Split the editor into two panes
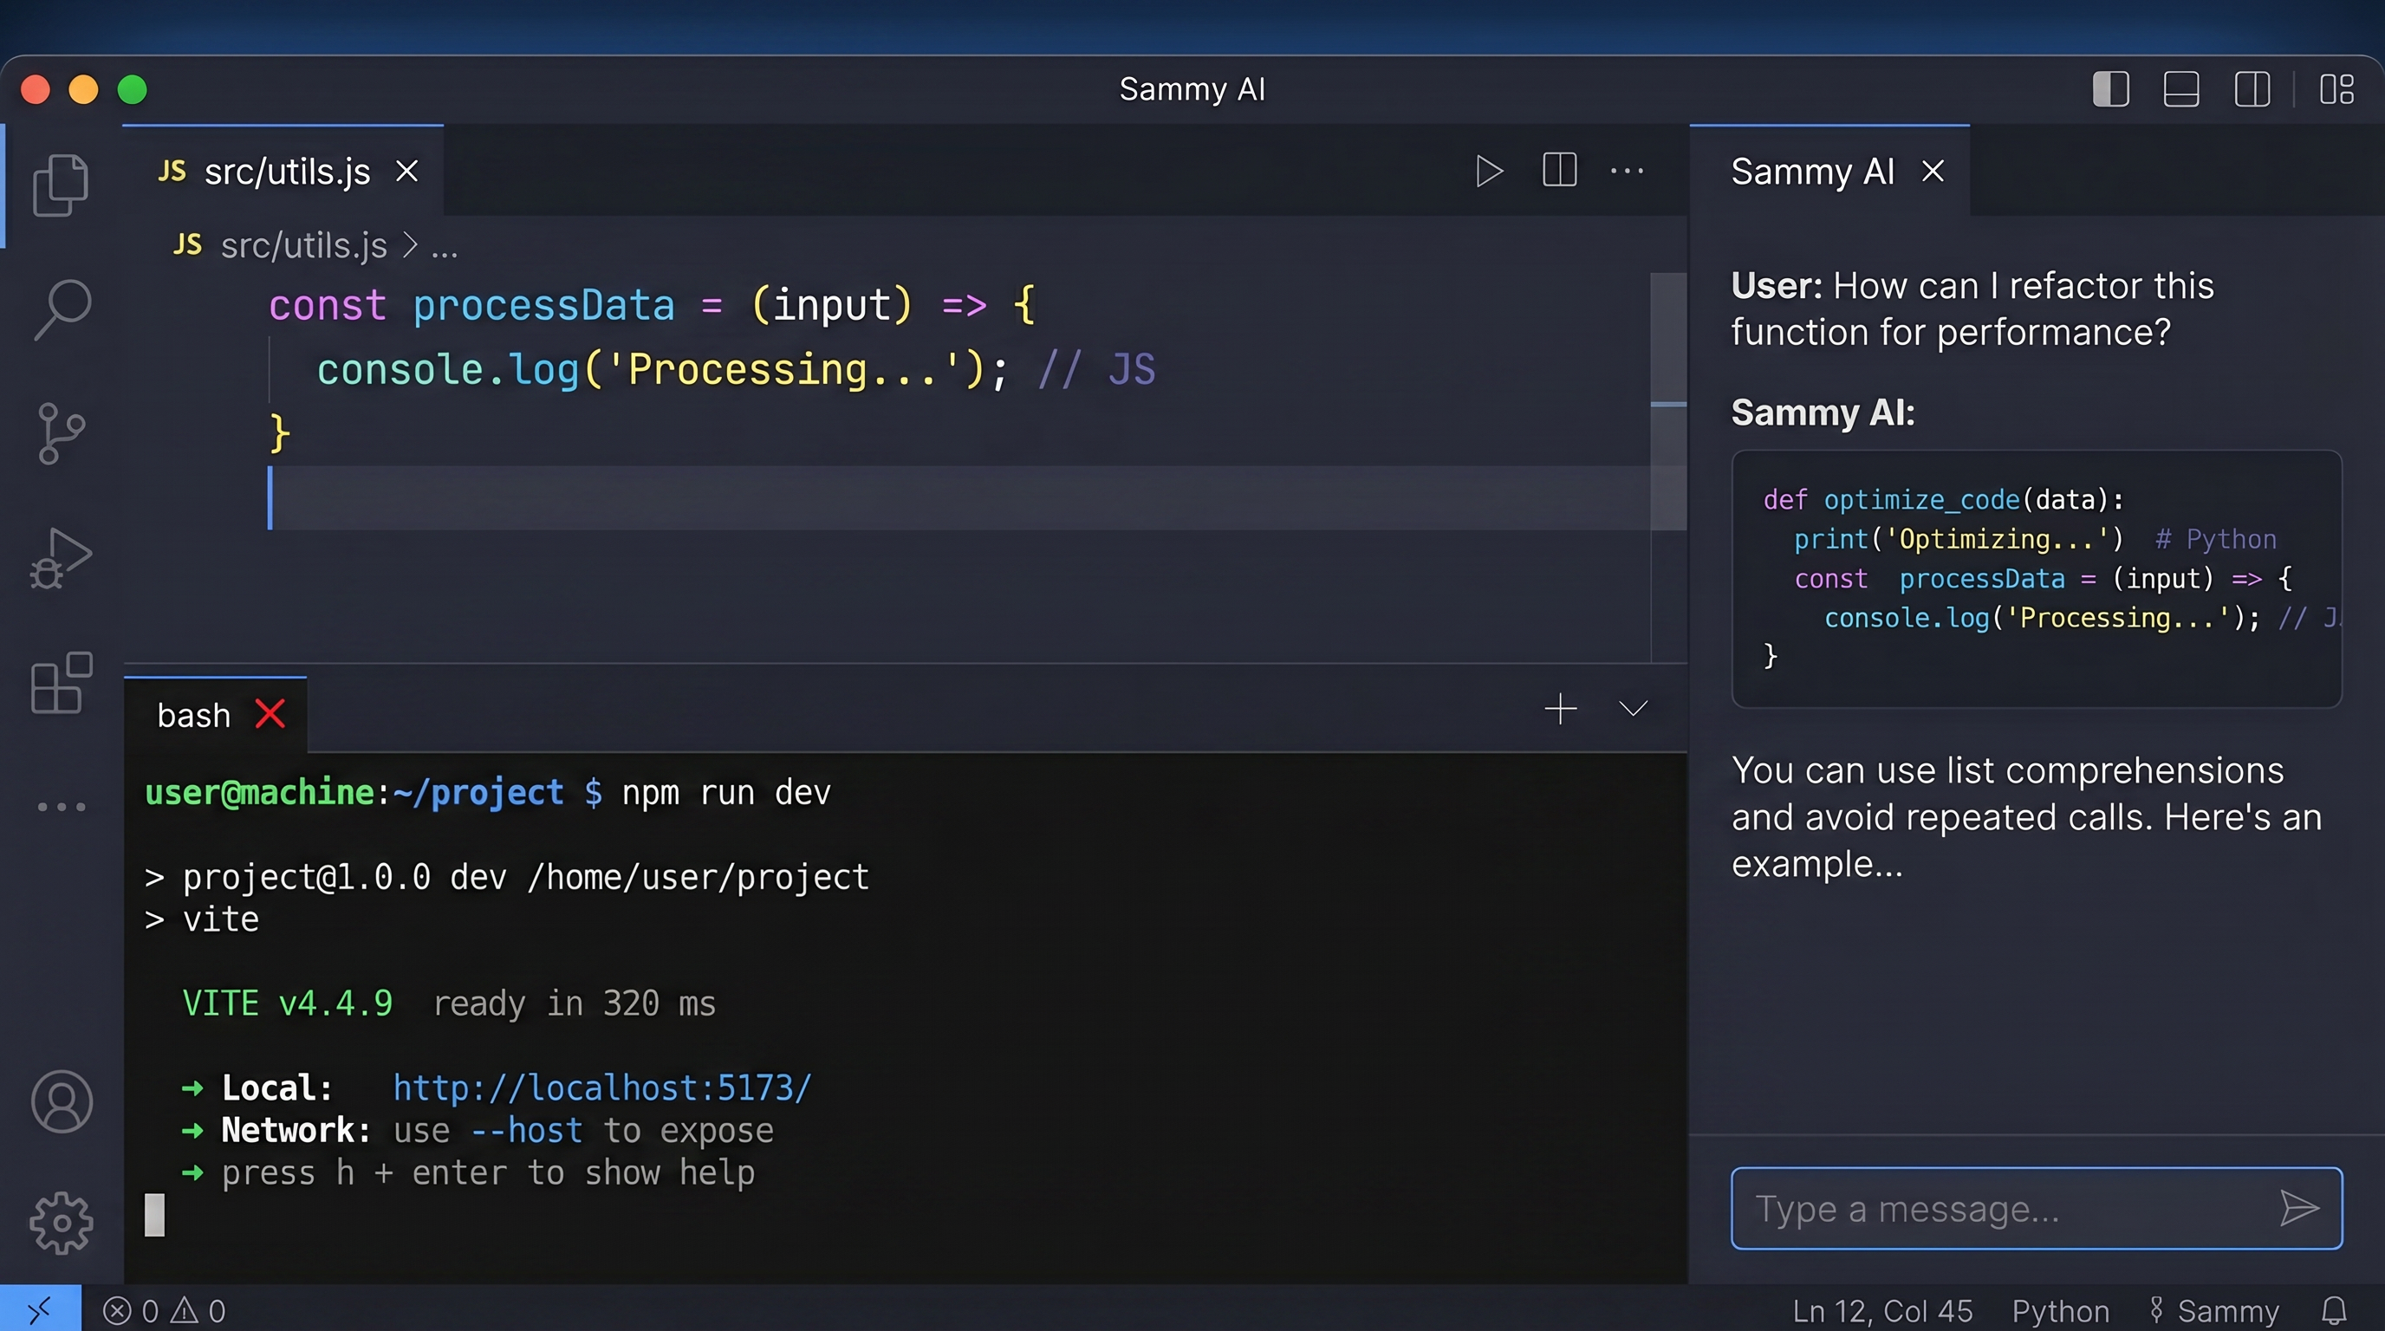Image resolution: width=2385 pixels, height=1331 pixels. point(1559,171)
